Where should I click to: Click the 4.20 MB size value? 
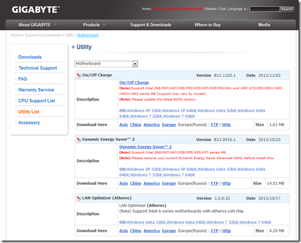(x=277, y=231)
